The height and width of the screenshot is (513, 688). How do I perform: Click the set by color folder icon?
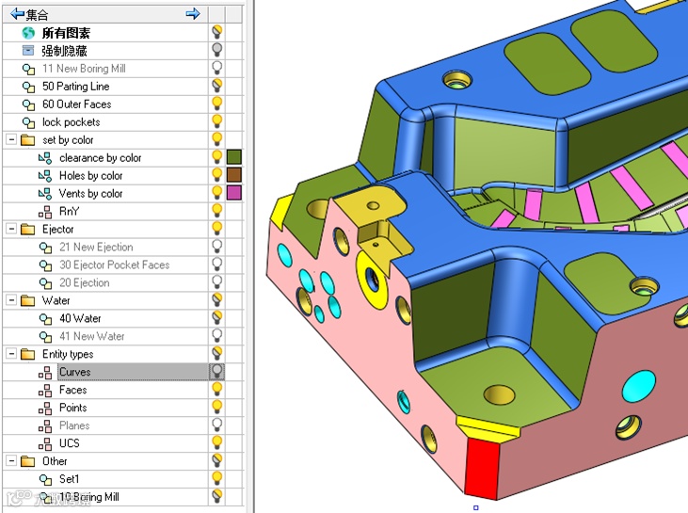[28, 140]
